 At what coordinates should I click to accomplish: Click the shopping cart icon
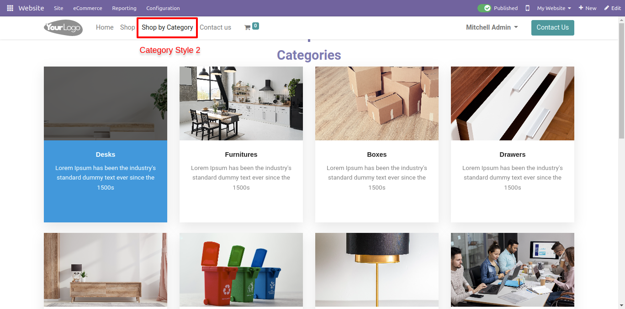point(247,28)
